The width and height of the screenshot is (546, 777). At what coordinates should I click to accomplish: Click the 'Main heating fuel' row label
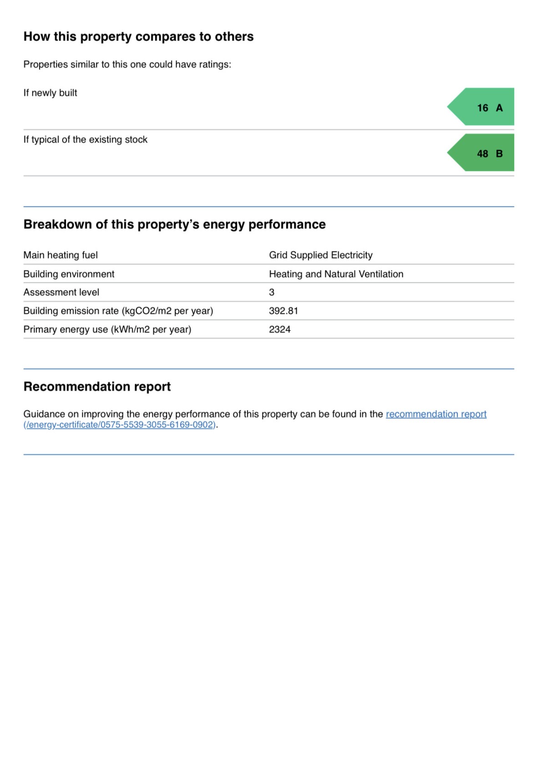pyautogui.click(x=61, y=255)
